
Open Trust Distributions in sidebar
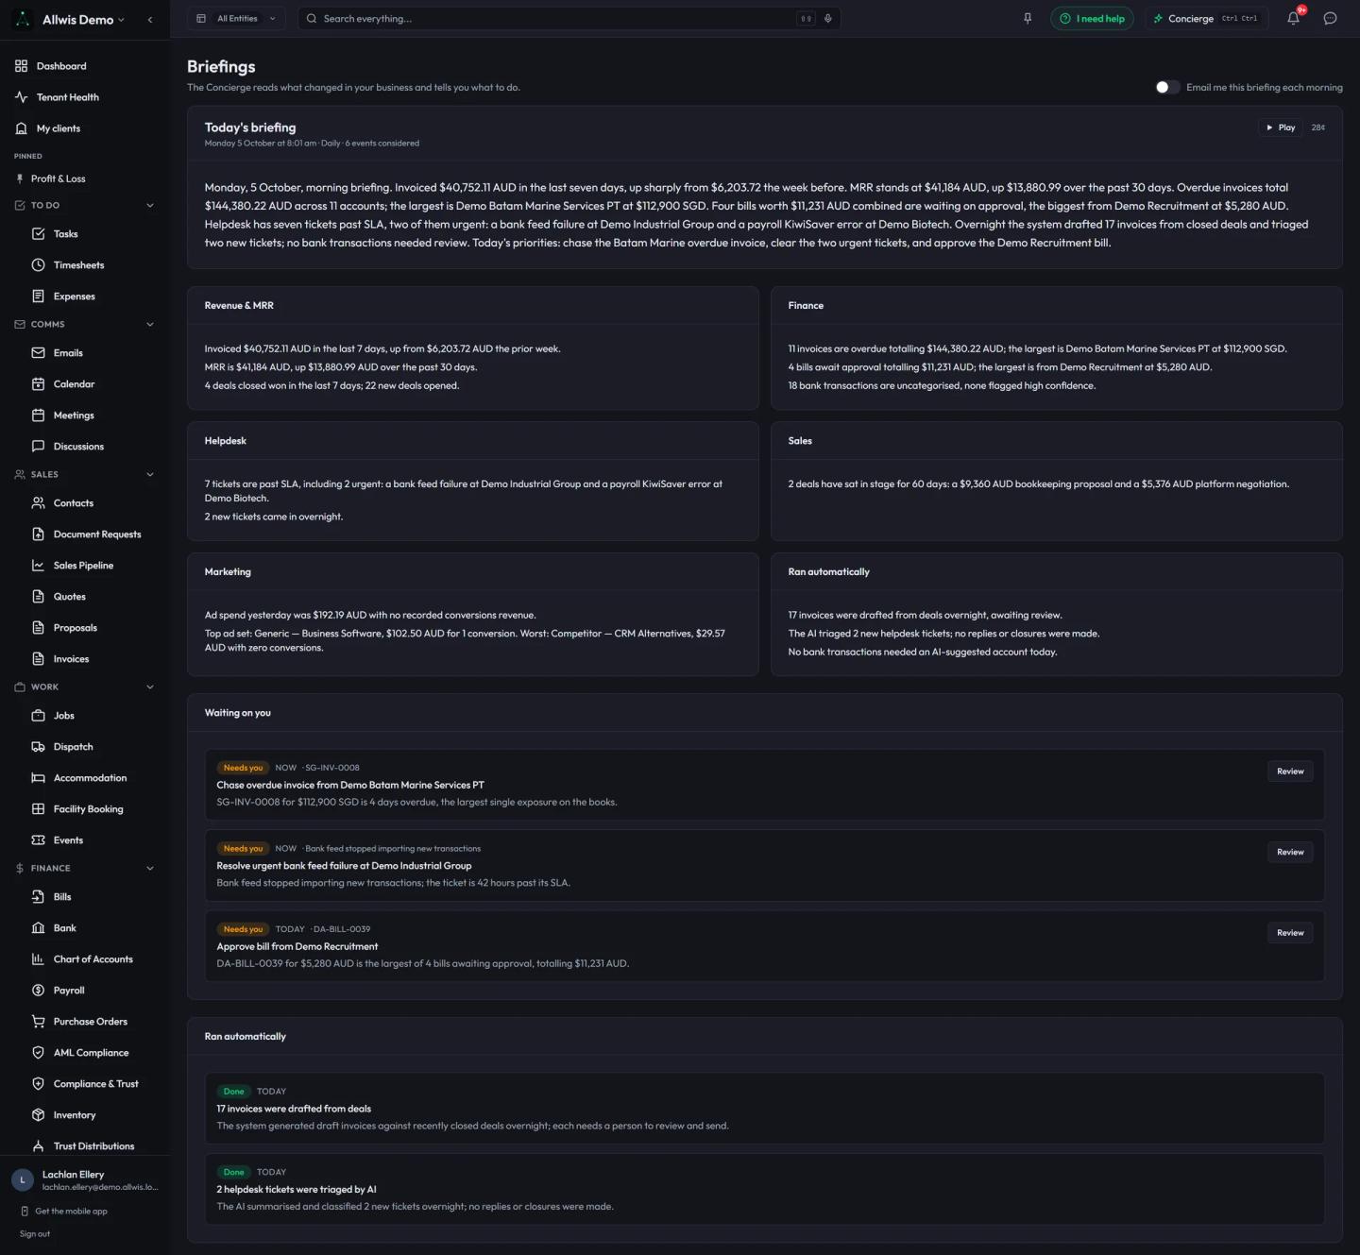pyautogui.click(x=83, y=1146)
